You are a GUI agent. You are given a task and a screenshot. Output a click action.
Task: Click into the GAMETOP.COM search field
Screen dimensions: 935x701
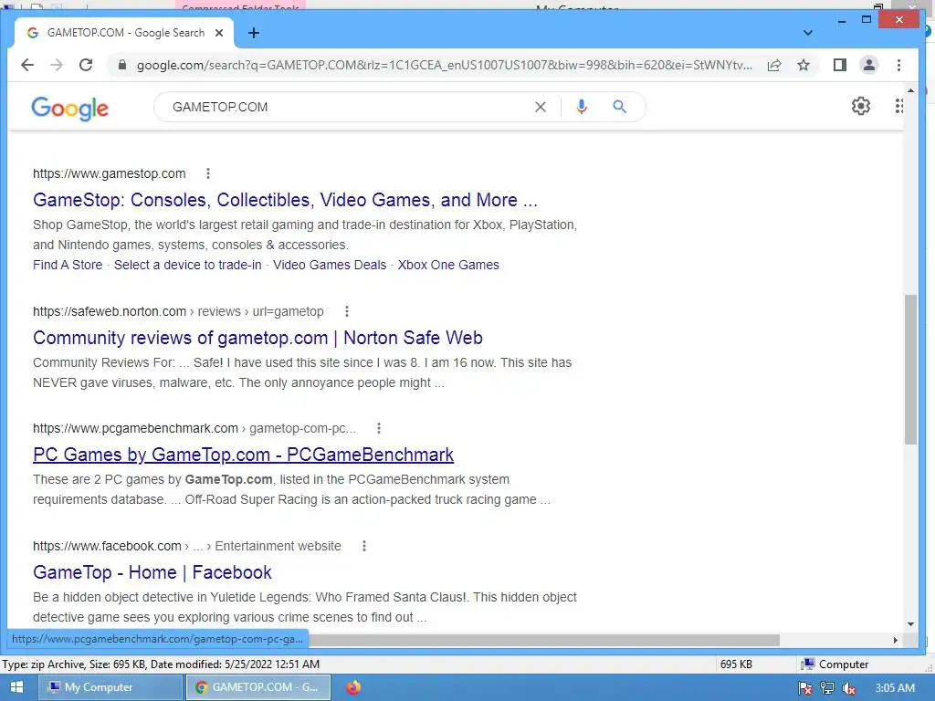pos(346,107)
